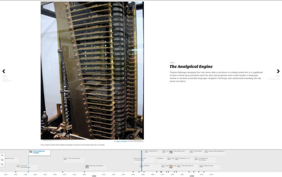
Task: Click the image icon beside Continuous Scrolling
Action: (x=196, y=158)
